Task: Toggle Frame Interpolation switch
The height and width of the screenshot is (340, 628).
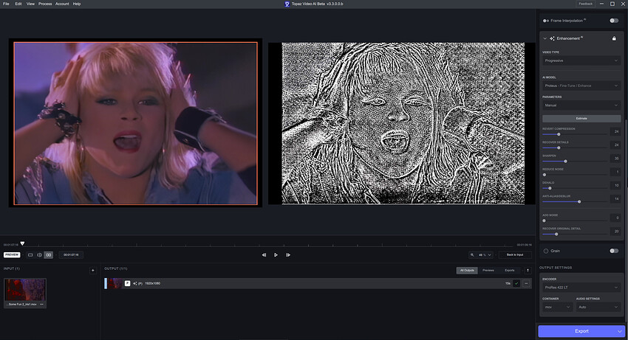Action: coord(613,21)
